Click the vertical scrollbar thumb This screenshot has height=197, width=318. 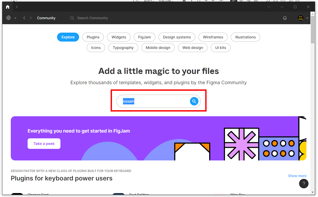pos(312,29)
